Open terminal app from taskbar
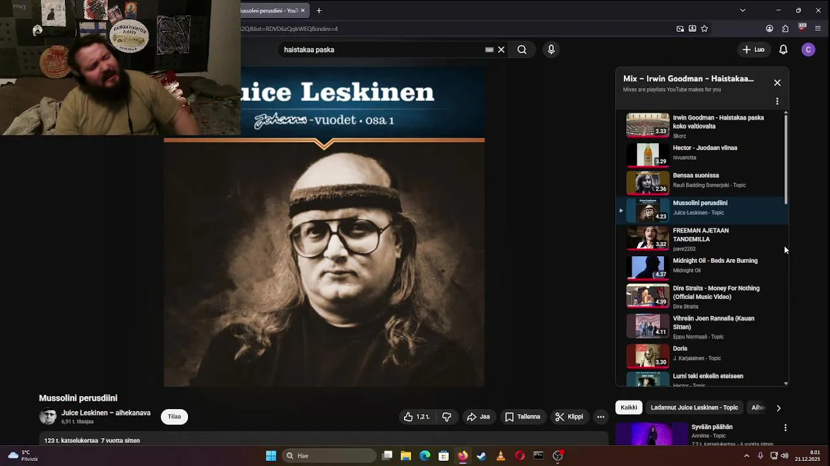Viewport: 830px width, 466px height. (538, 456)
